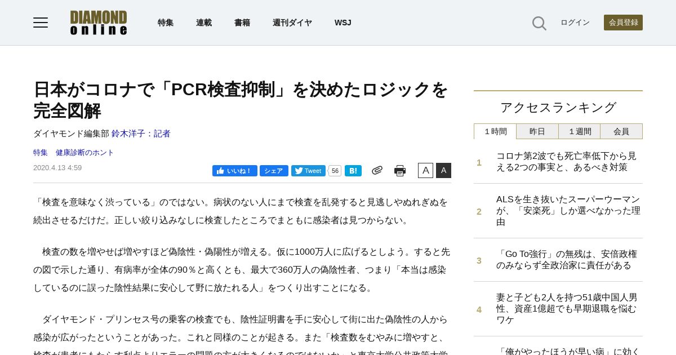Viewport: 676px width, 355px height.
Task: Switch ranking to the 昨日 tab
Action: [537, 131]
